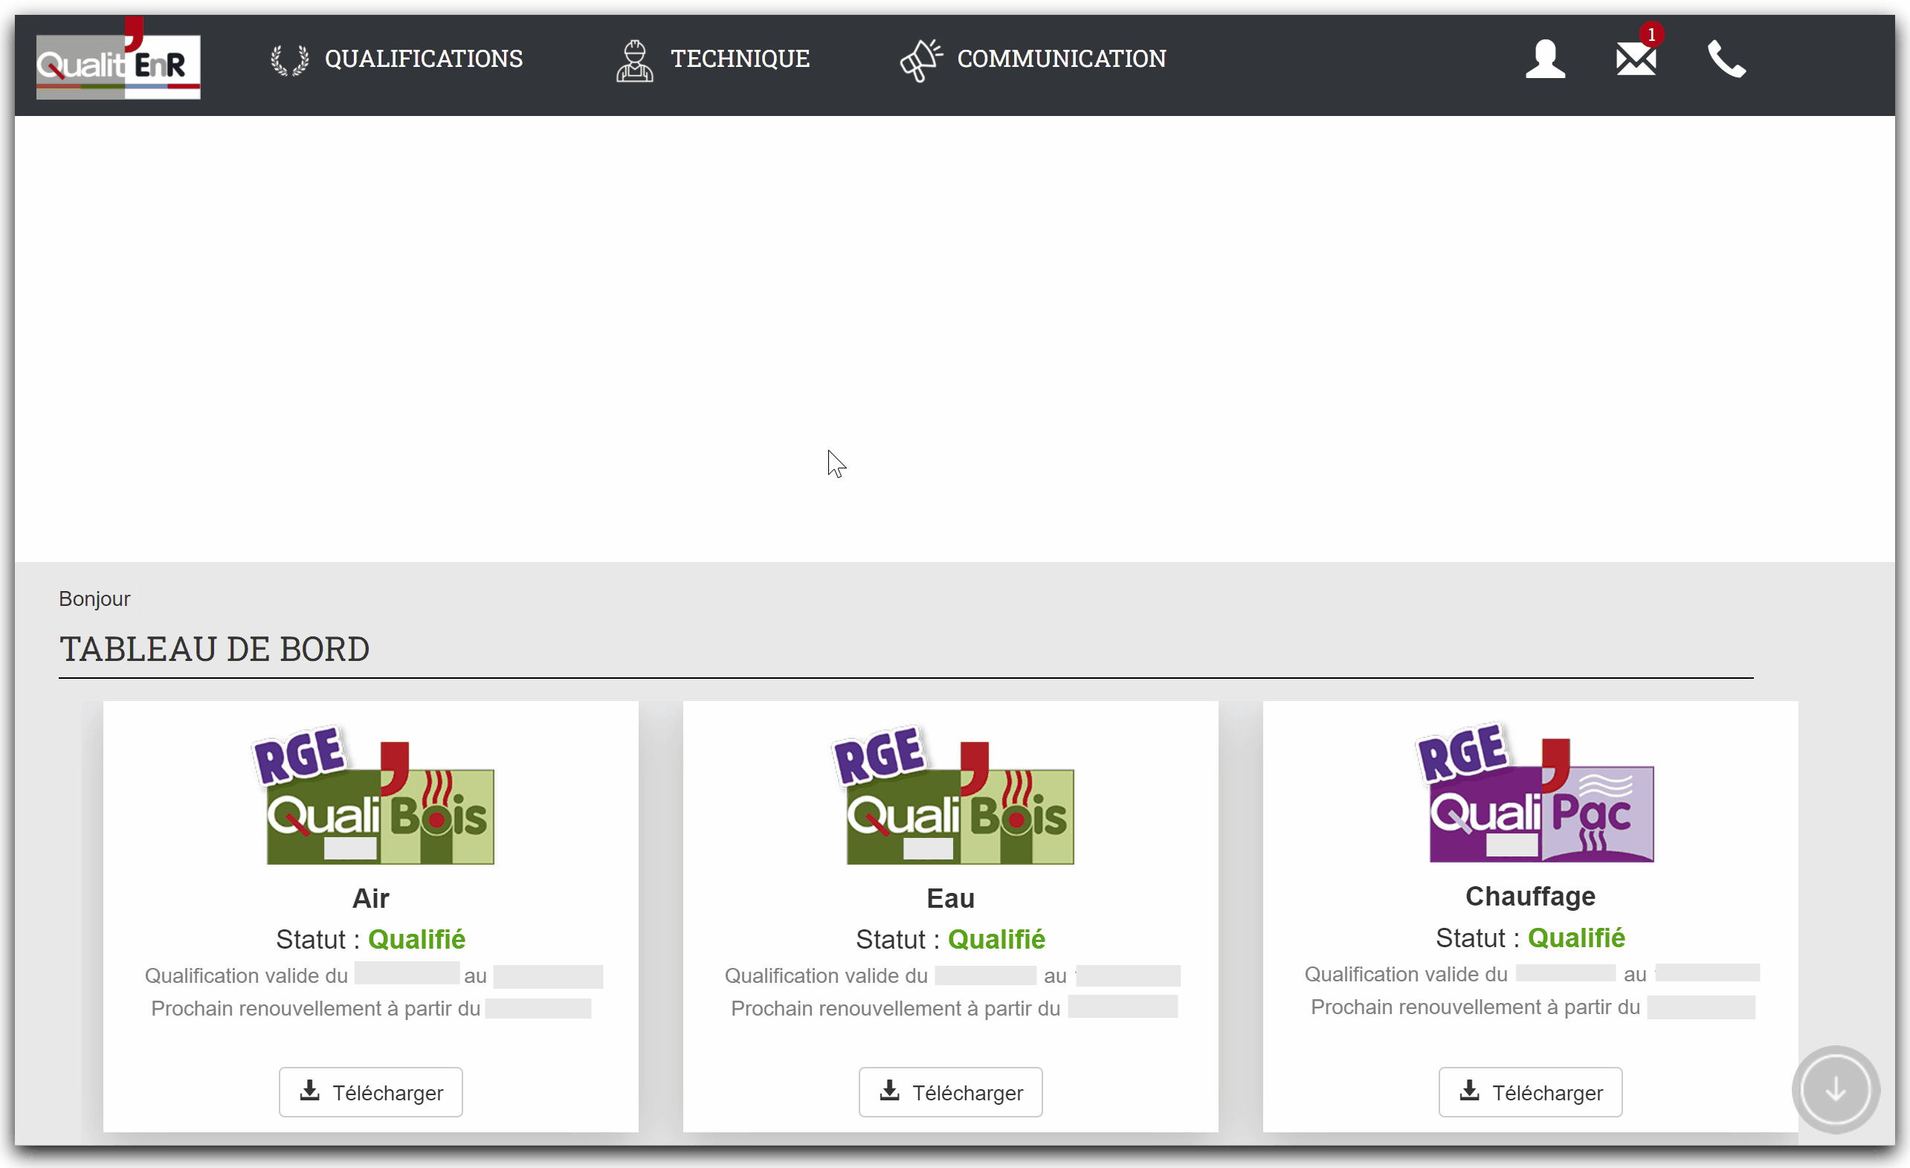Click the download arrow icon in Eau's Télécharger
This screenshot has height=1168, width=1910.
click(889, 1091)
